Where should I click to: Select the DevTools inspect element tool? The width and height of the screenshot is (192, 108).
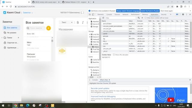(x=90, y=14)
